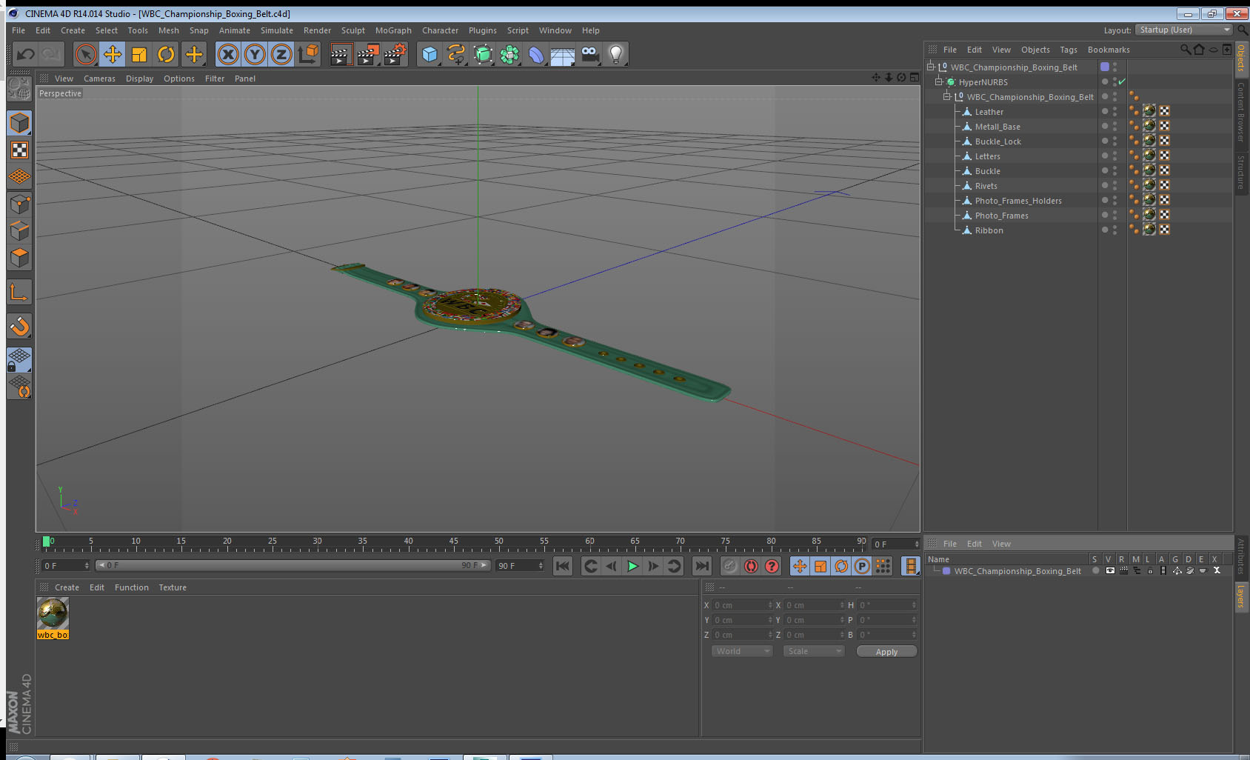
Task: Toggle record active objects button
Action: [x=730, y=566]
